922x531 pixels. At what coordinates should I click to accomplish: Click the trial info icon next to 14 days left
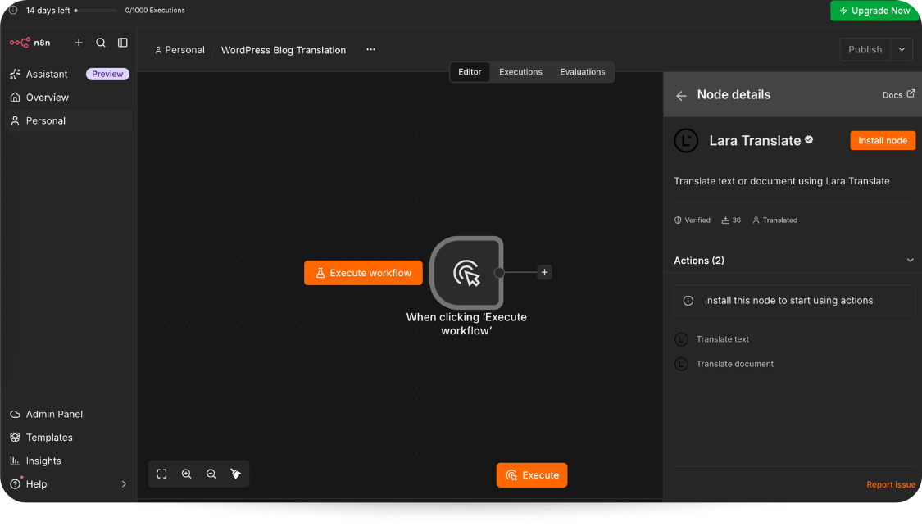(13, 10)
